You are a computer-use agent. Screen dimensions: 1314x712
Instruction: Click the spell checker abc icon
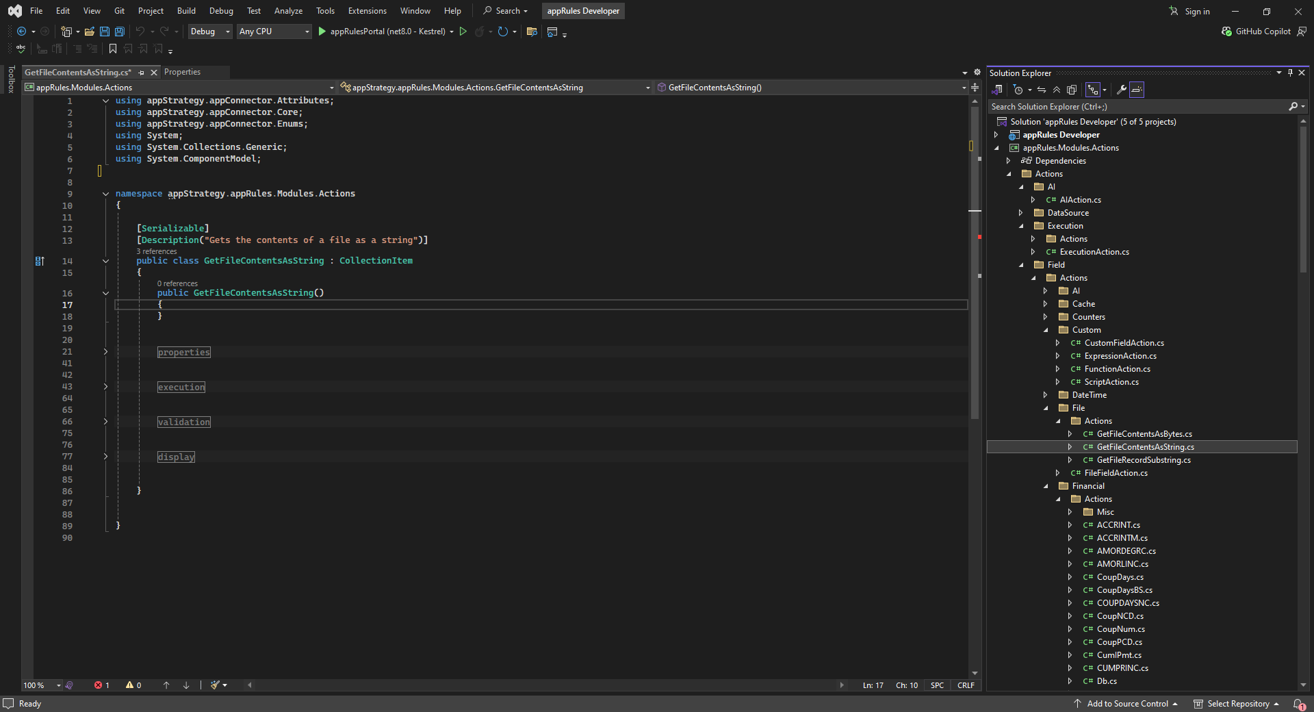21,49
